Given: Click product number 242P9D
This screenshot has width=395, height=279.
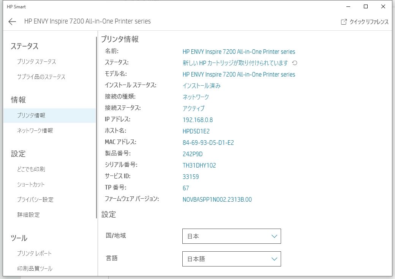Looking at the screenshot, I should click(x=193, y=154).
